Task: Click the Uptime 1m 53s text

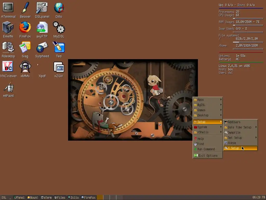Action: (232, 56)
